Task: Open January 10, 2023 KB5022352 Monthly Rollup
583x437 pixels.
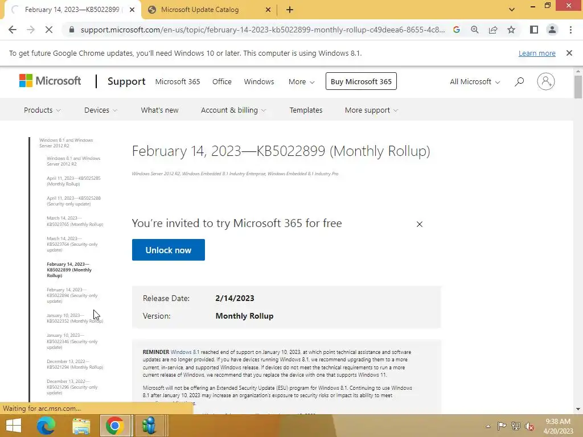Action: pyautogui.click(x=75, y=318)
